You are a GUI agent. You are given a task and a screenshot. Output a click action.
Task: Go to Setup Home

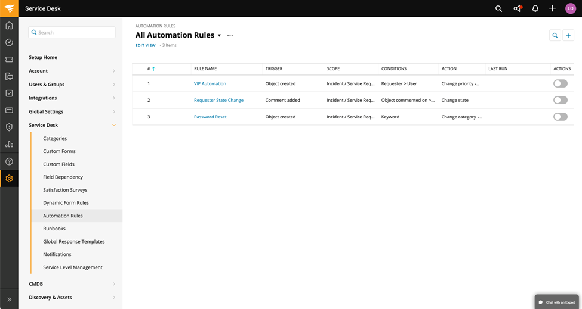tap(43, 57)
